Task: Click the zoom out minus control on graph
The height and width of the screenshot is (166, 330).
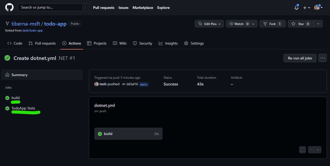Action: [x=311, y=150]
